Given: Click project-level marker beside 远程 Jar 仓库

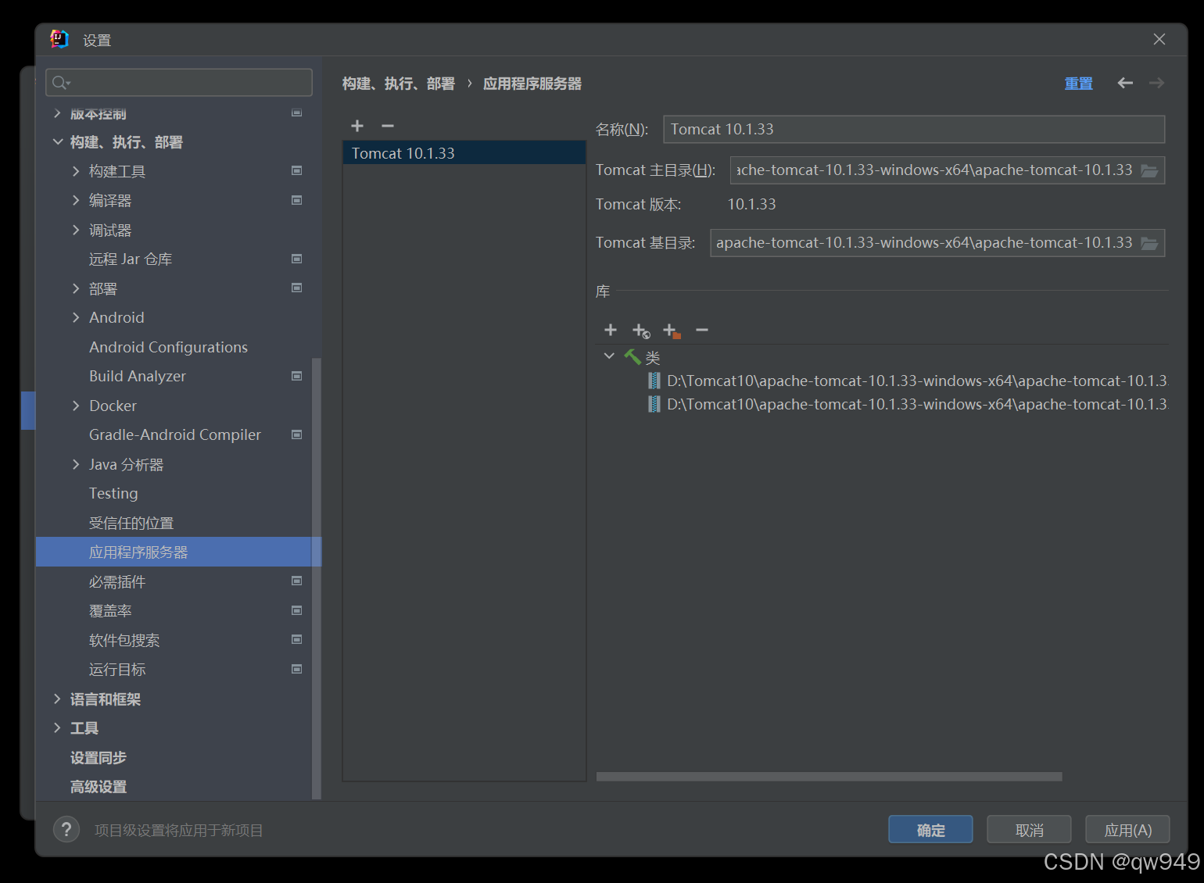Looking at the screenshot, I should (297, 259).
